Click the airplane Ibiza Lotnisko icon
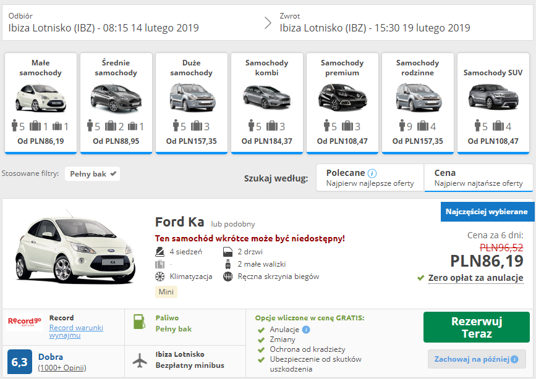This screenshot has width=536, height=379. pyautogui.click(x=140, y=360)
